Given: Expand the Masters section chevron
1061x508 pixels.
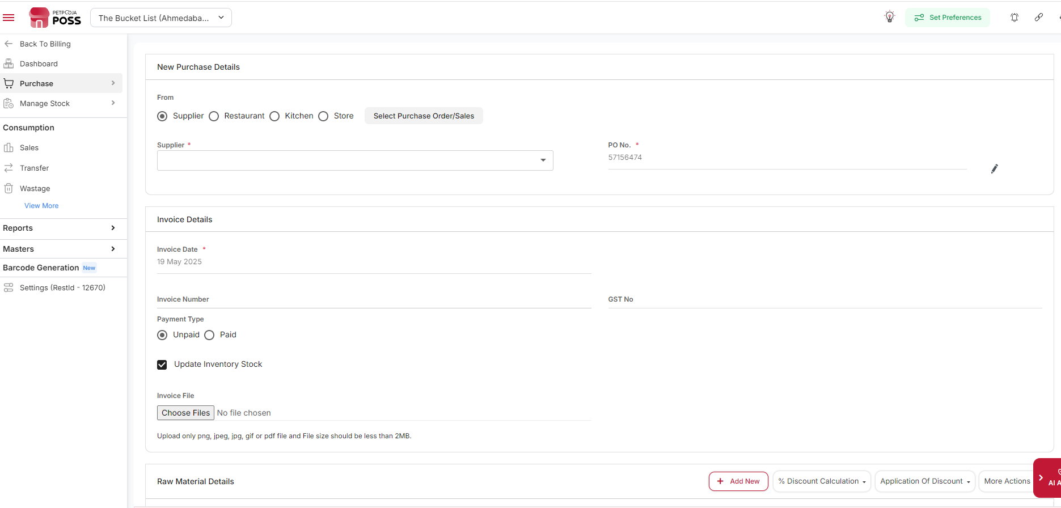Looking at the screenshot, I should pyautogui.click(x=113, y=249).
